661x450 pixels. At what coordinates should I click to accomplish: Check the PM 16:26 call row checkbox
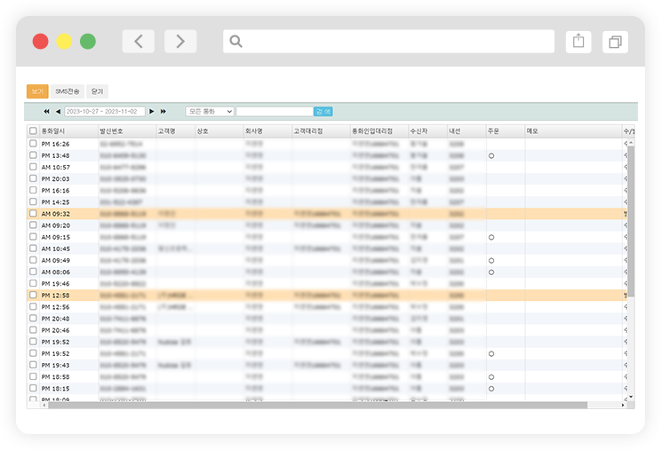pyautogui.click(x=33, y=144)
